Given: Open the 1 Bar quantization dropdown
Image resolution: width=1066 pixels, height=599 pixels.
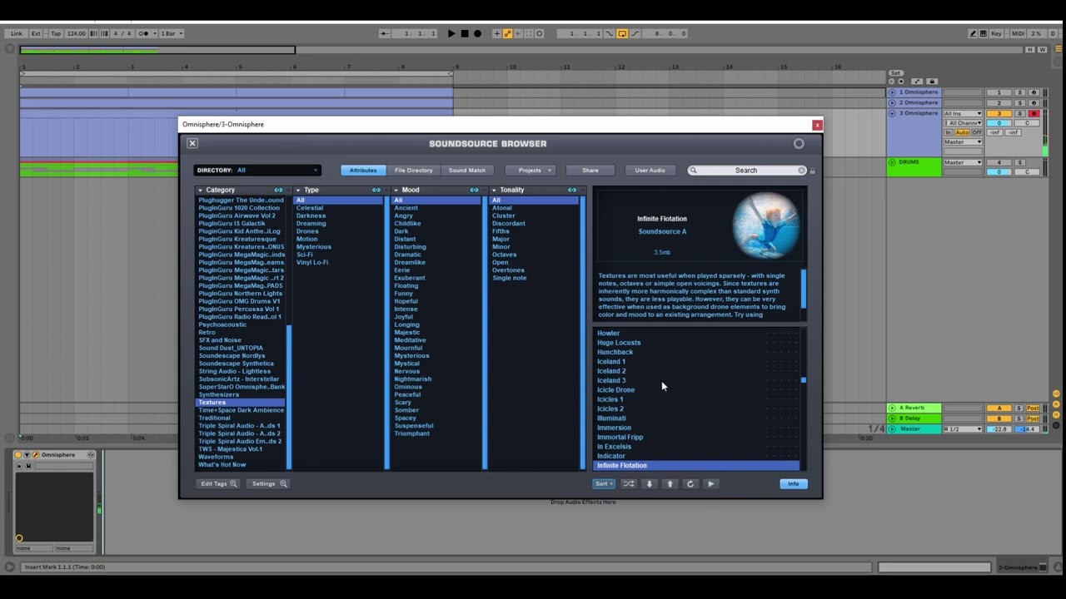Looking at the screenshot, I should (172, 33).
